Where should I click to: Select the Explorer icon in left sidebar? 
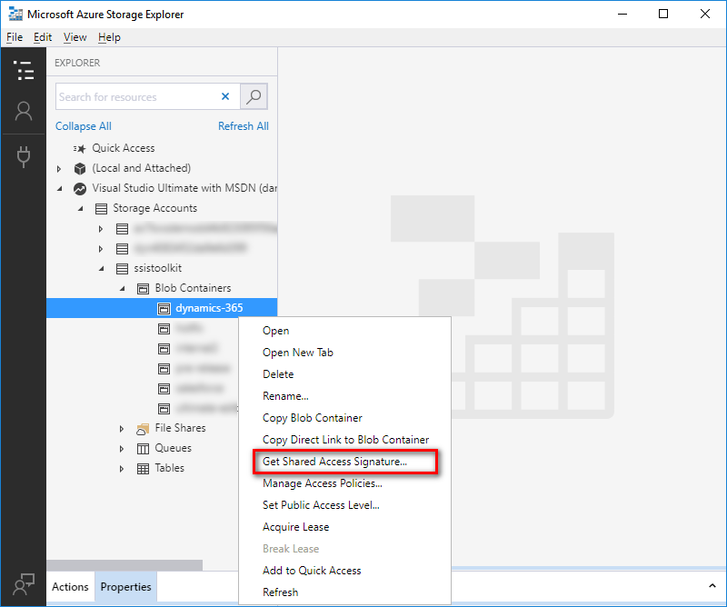pos(24,71)
